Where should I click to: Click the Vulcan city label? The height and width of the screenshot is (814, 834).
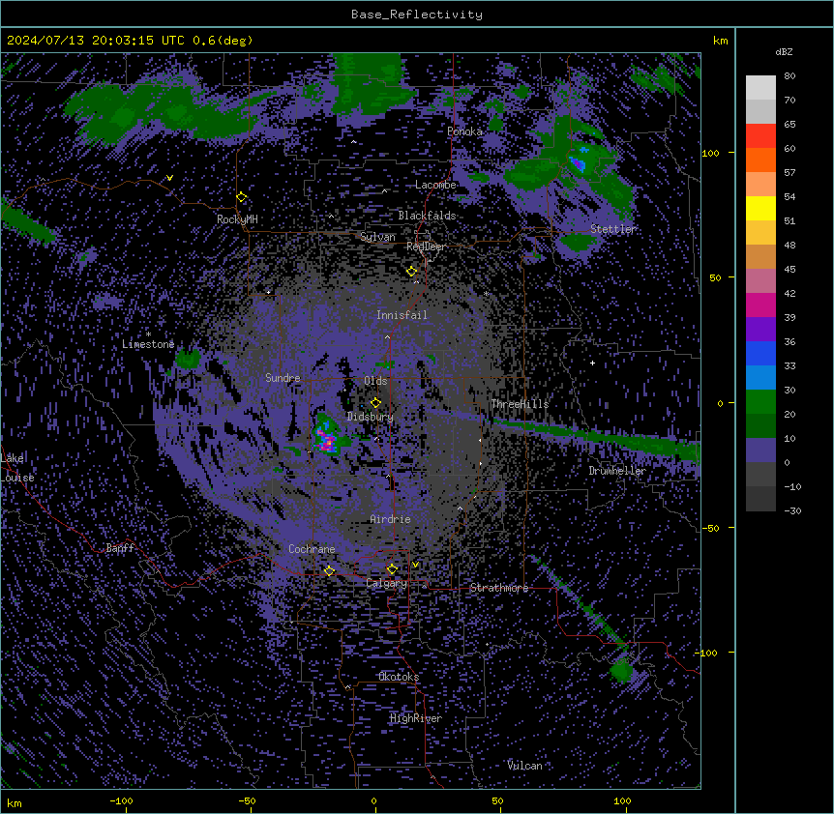point(524,766)
